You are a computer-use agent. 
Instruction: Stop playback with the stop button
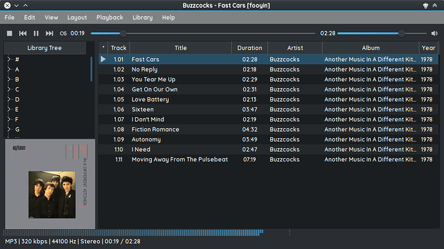10,33
